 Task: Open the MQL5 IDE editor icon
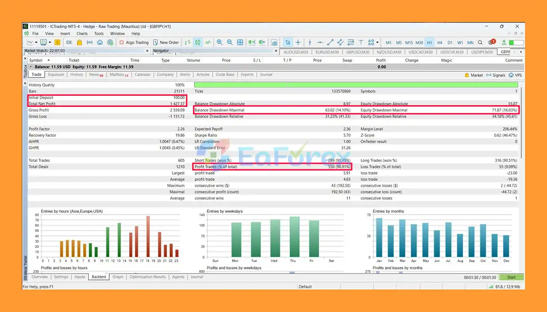[x=69, y=42]
